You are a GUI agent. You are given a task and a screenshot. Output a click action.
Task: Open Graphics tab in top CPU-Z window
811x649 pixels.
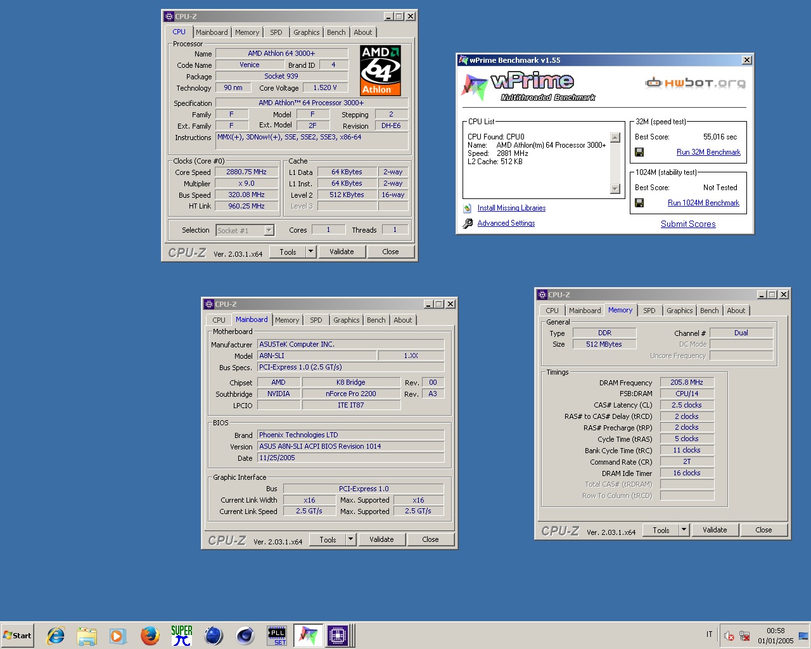click(307, 32)
